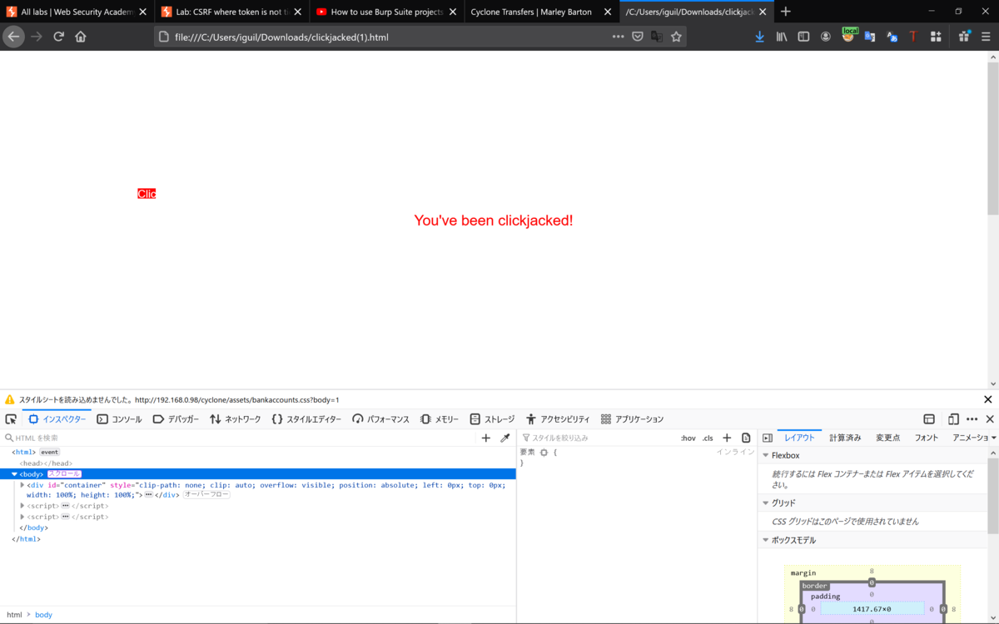Open the Library icon in toolbar
Screen dimensions: 999x624
(782, 37)
